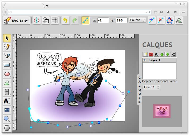Click the new layer button
The width and height of the screenshot is (191, 137).
(145, 54)
